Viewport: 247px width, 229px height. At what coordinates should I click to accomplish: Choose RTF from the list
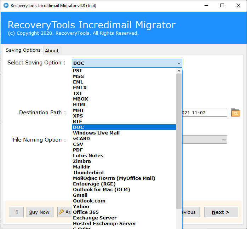point(124,122)
